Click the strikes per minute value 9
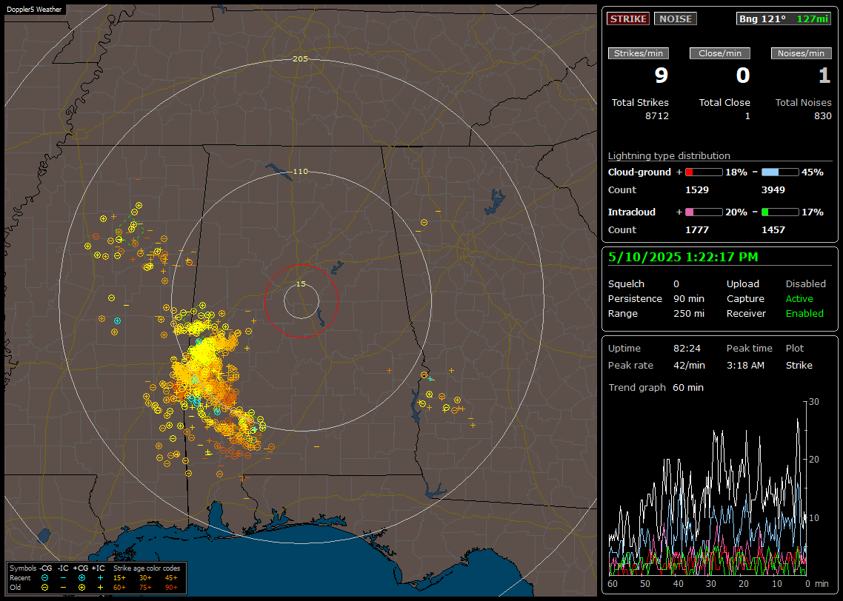843x601 pixels. 662,75
